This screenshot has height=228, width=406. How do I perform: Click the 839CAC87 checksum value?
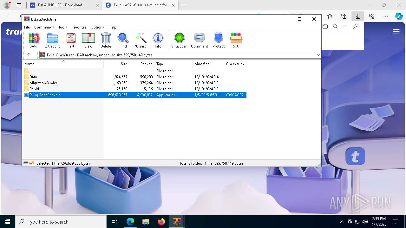235,95
